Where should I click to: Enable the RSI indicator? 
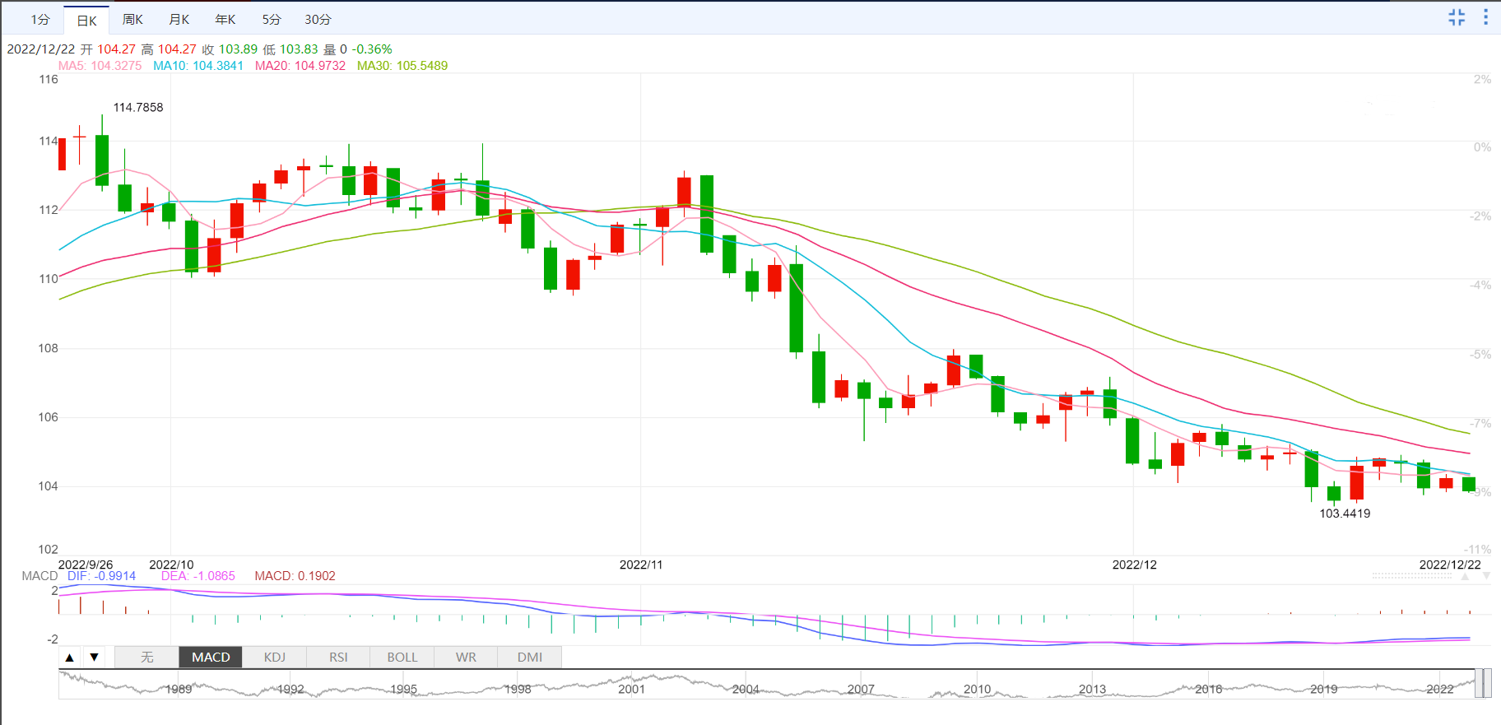(x=338, y=657)
